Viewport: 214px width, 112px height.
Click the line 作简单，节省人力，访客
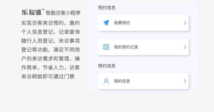51,67
